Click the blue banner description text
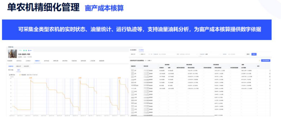Screen dimensions: 281x135 (139, 29)
